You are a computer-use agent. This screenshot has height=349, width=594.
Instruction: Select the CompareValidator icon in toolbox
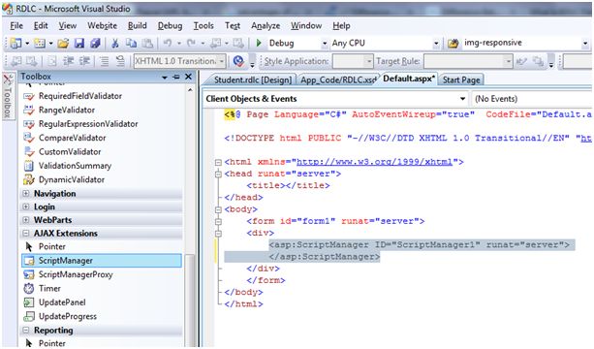click(29, 138)
